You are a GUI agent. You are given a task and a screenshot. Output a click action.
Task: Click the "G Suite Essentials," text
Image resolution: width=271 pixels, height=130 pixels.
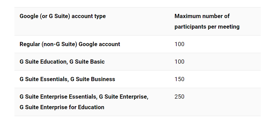pyautogui.click(x=44, y=79)
